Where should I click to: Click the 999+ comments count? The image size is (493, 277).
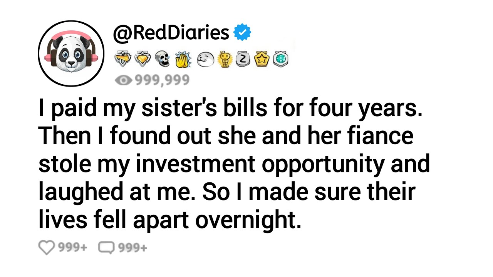coord(132,248)
